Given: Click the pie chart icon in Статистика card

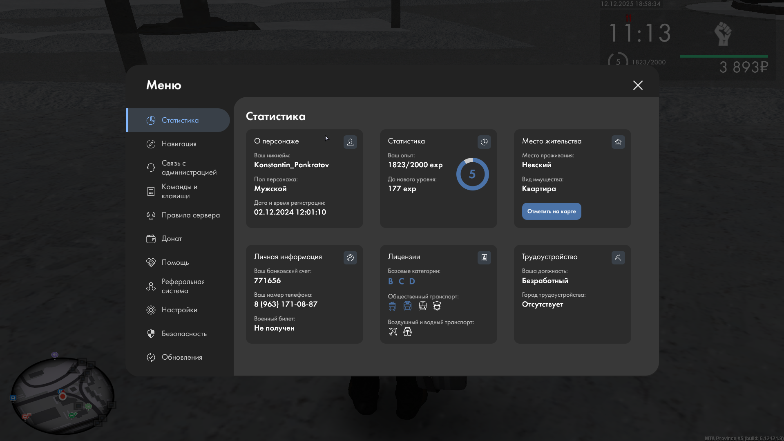Looking at the screenshot, I should tap(484, 142).
